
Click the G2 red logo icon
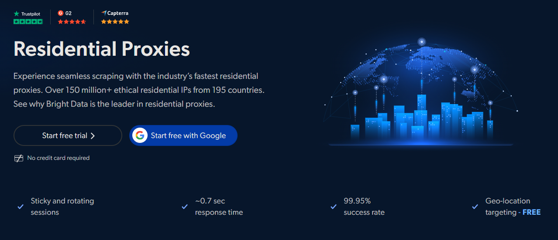[x=61, y=13]
